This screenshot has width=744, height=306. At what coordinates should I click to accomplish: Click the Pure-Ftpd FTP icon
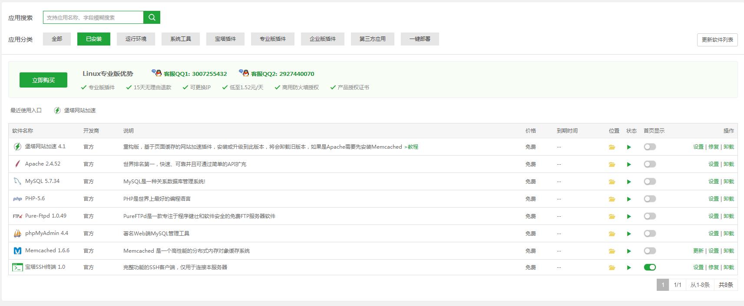pyautogui.click(x=17, y=216)
